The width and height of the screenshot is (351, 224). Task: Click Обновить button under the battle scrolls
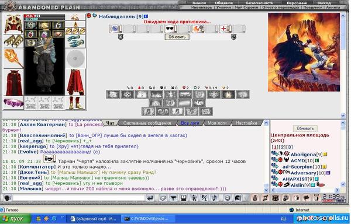pos(177,37)
